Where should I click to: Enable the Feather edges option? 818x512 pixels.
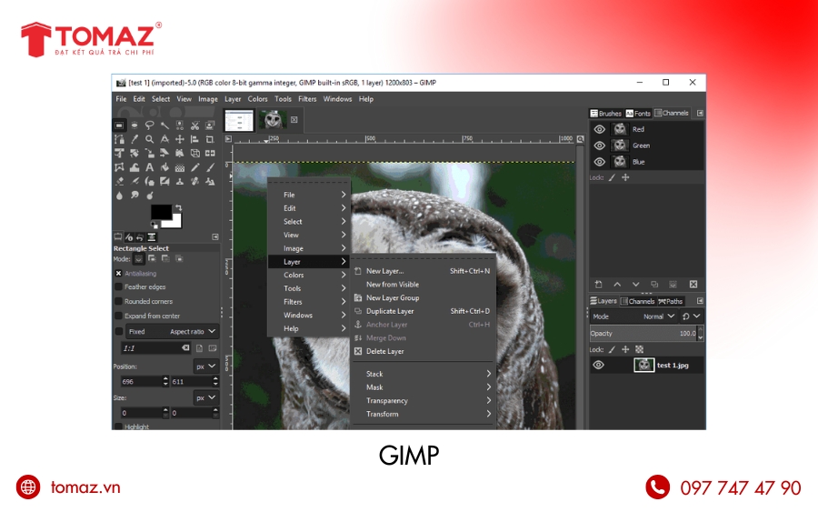click(x=119, y=286)
